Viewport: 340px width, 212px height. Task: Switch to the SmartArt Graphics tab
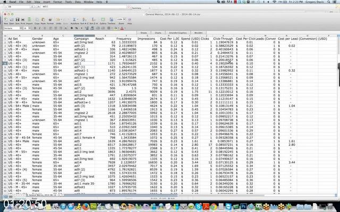(178, 33)
